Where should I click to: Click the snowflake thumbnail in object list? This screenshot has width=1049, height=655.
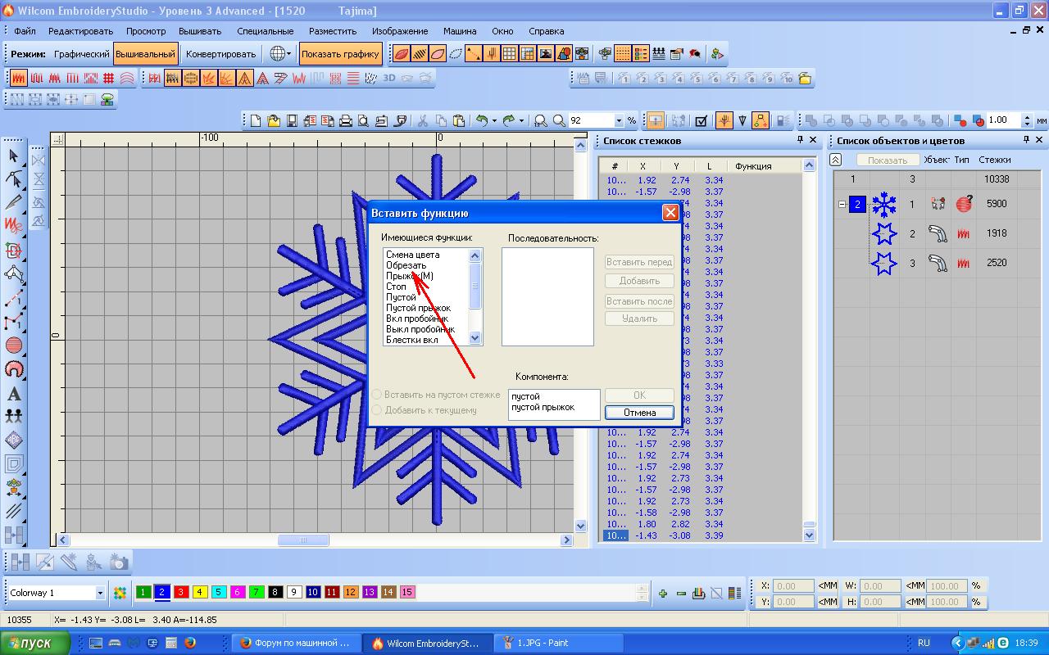tap(883, 204)
